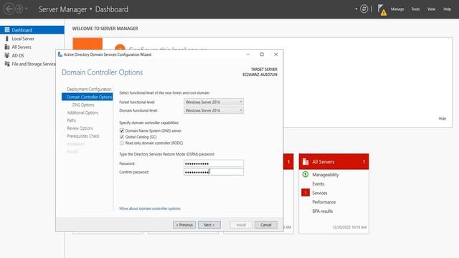Open More about domain controller options link
Image resolution: width=459 pixels, height=258 pixels.
[x=150, y=209]
